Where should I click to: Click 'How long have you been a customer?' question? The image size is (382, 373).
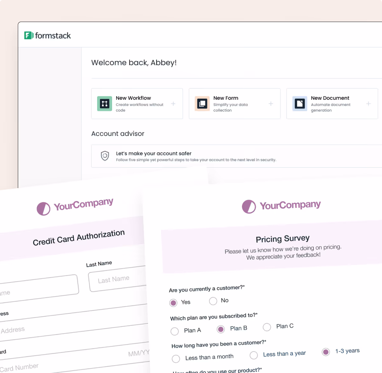[x=219, y=344]
